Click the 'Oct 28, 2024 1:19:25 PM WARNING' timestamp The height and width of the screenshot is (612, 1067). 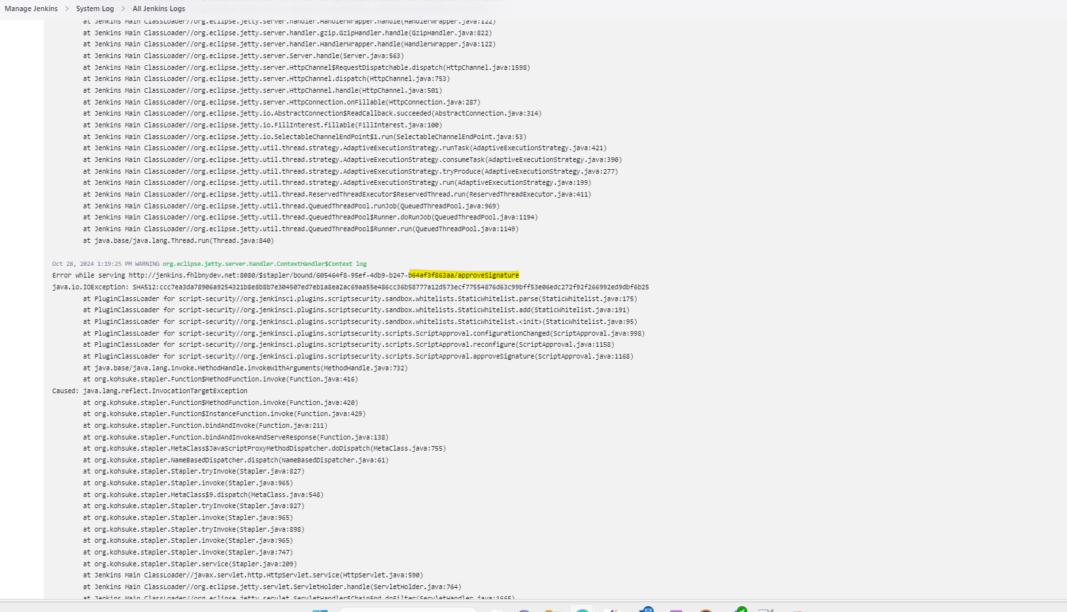coord(106,264)
